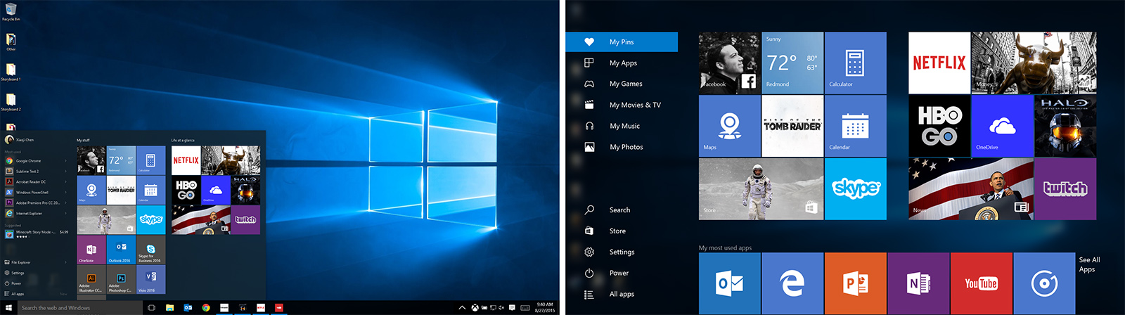Open the Tomb Raider tile in the full-screen Start view

point(792,126)
